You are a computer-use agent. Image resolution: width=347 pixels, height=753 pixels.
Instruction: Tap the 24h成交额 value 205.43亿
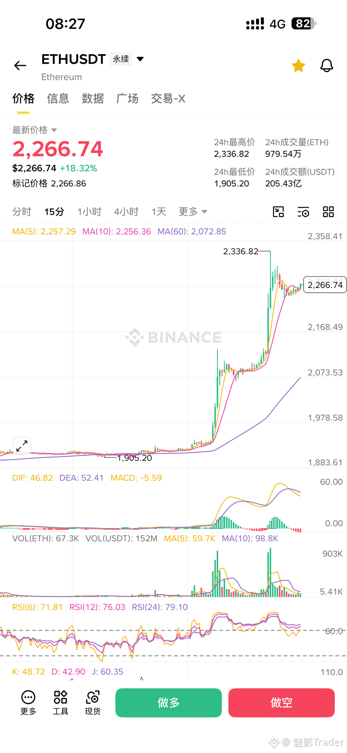click(x=283, y=184)
